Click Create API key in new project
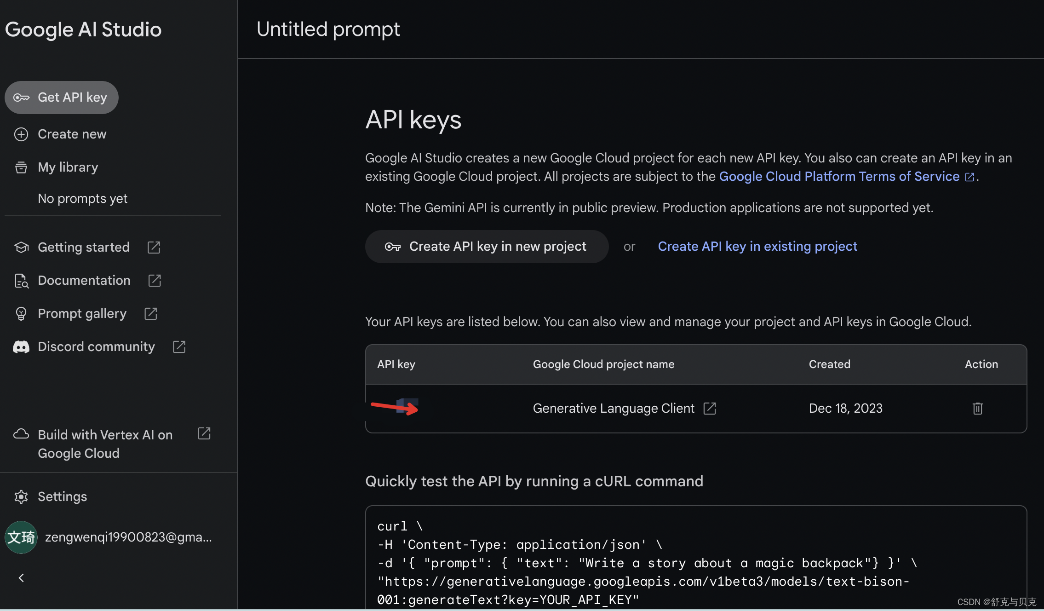Image resolution: width=1044 pixels, height=611 pixels. [487, 247]
